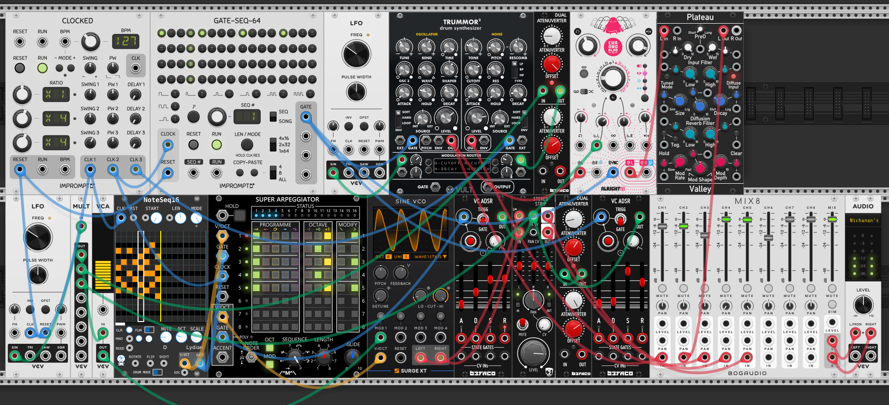Viewport: 889px width, 405px height.
Task: Click the SYNC jack on Chronoblob
Action: [613, 172]
